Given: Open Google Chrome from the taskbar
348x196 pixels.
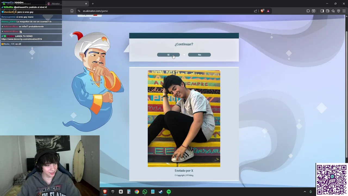Looking at the screenshot, I should (x=137, y=192).
